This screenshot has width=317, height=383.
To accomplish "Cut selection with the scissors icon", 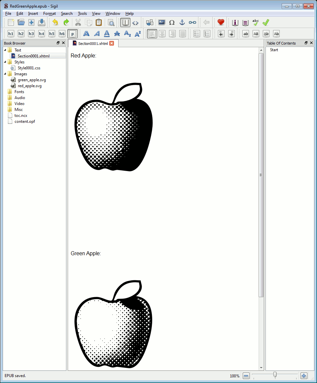I will (78, 22).
